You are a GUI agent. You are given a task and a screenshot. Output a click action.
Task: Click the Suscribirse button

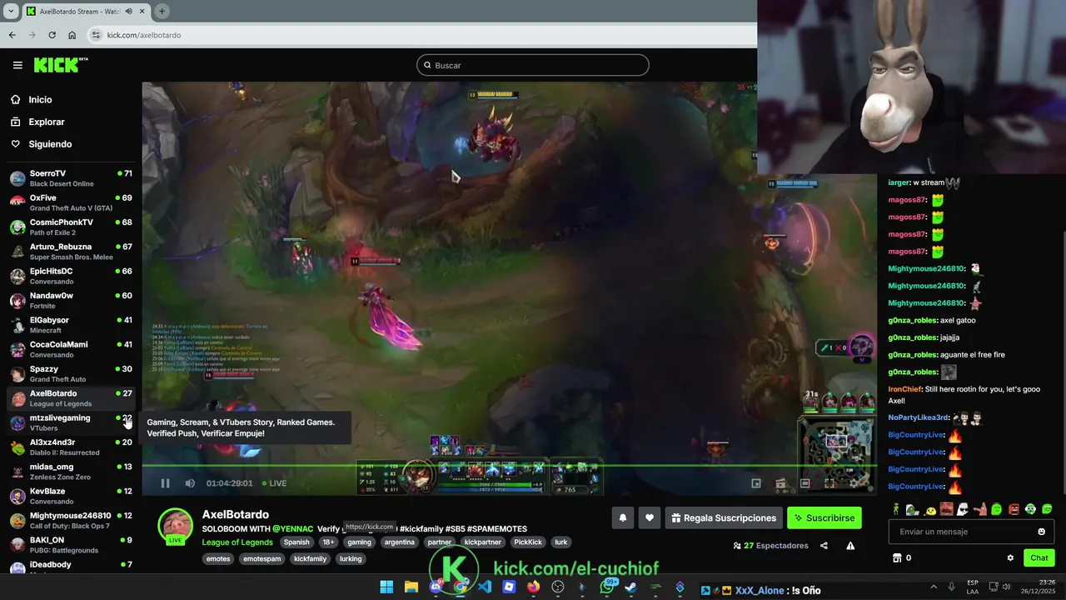(x=824, y=518)
